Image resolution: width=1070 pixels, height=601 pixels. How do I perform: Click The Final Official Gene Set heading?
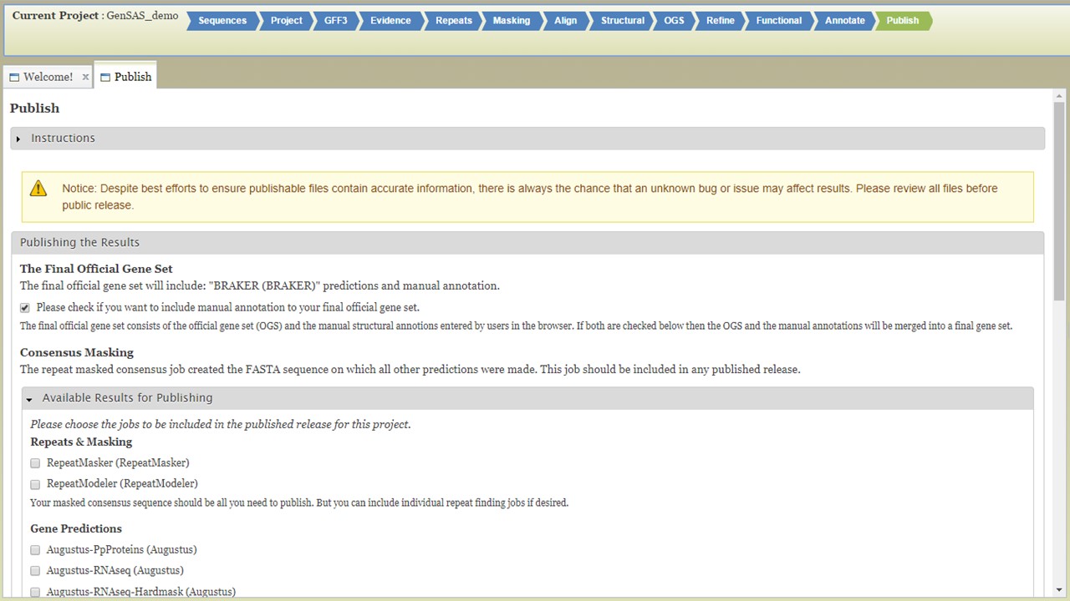click(x=96, y=269)
